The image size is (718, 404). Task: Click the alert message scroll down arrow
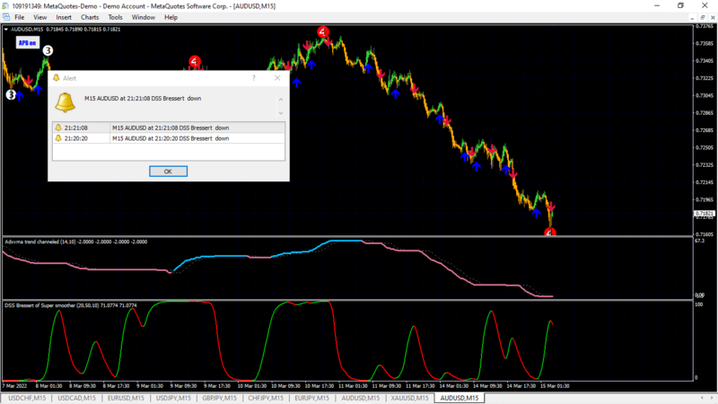click(x=281, y=113)
